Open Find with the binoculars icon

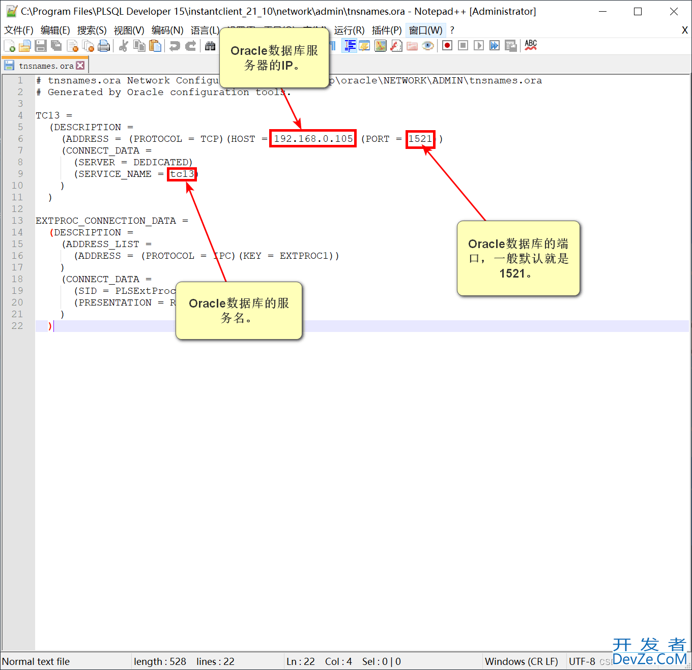coord(210,46)
